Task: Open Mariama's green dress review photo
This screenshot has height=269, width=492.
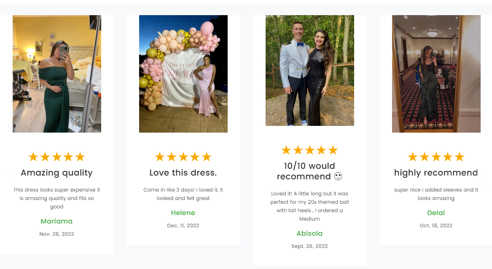Action: click(57, 74)
